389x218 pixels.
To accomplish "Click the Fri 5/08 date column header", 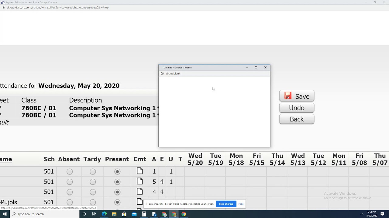I will (359, 159).
